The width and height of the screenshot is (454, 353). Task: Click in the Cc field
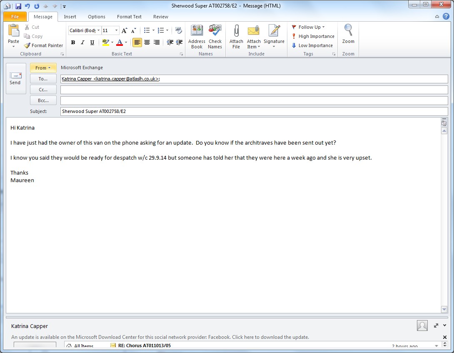point(254,90)
